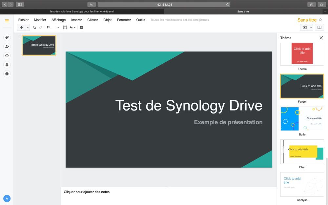
Task: Insert a text box
Action: pyautogui.click(x=65, y=28)
